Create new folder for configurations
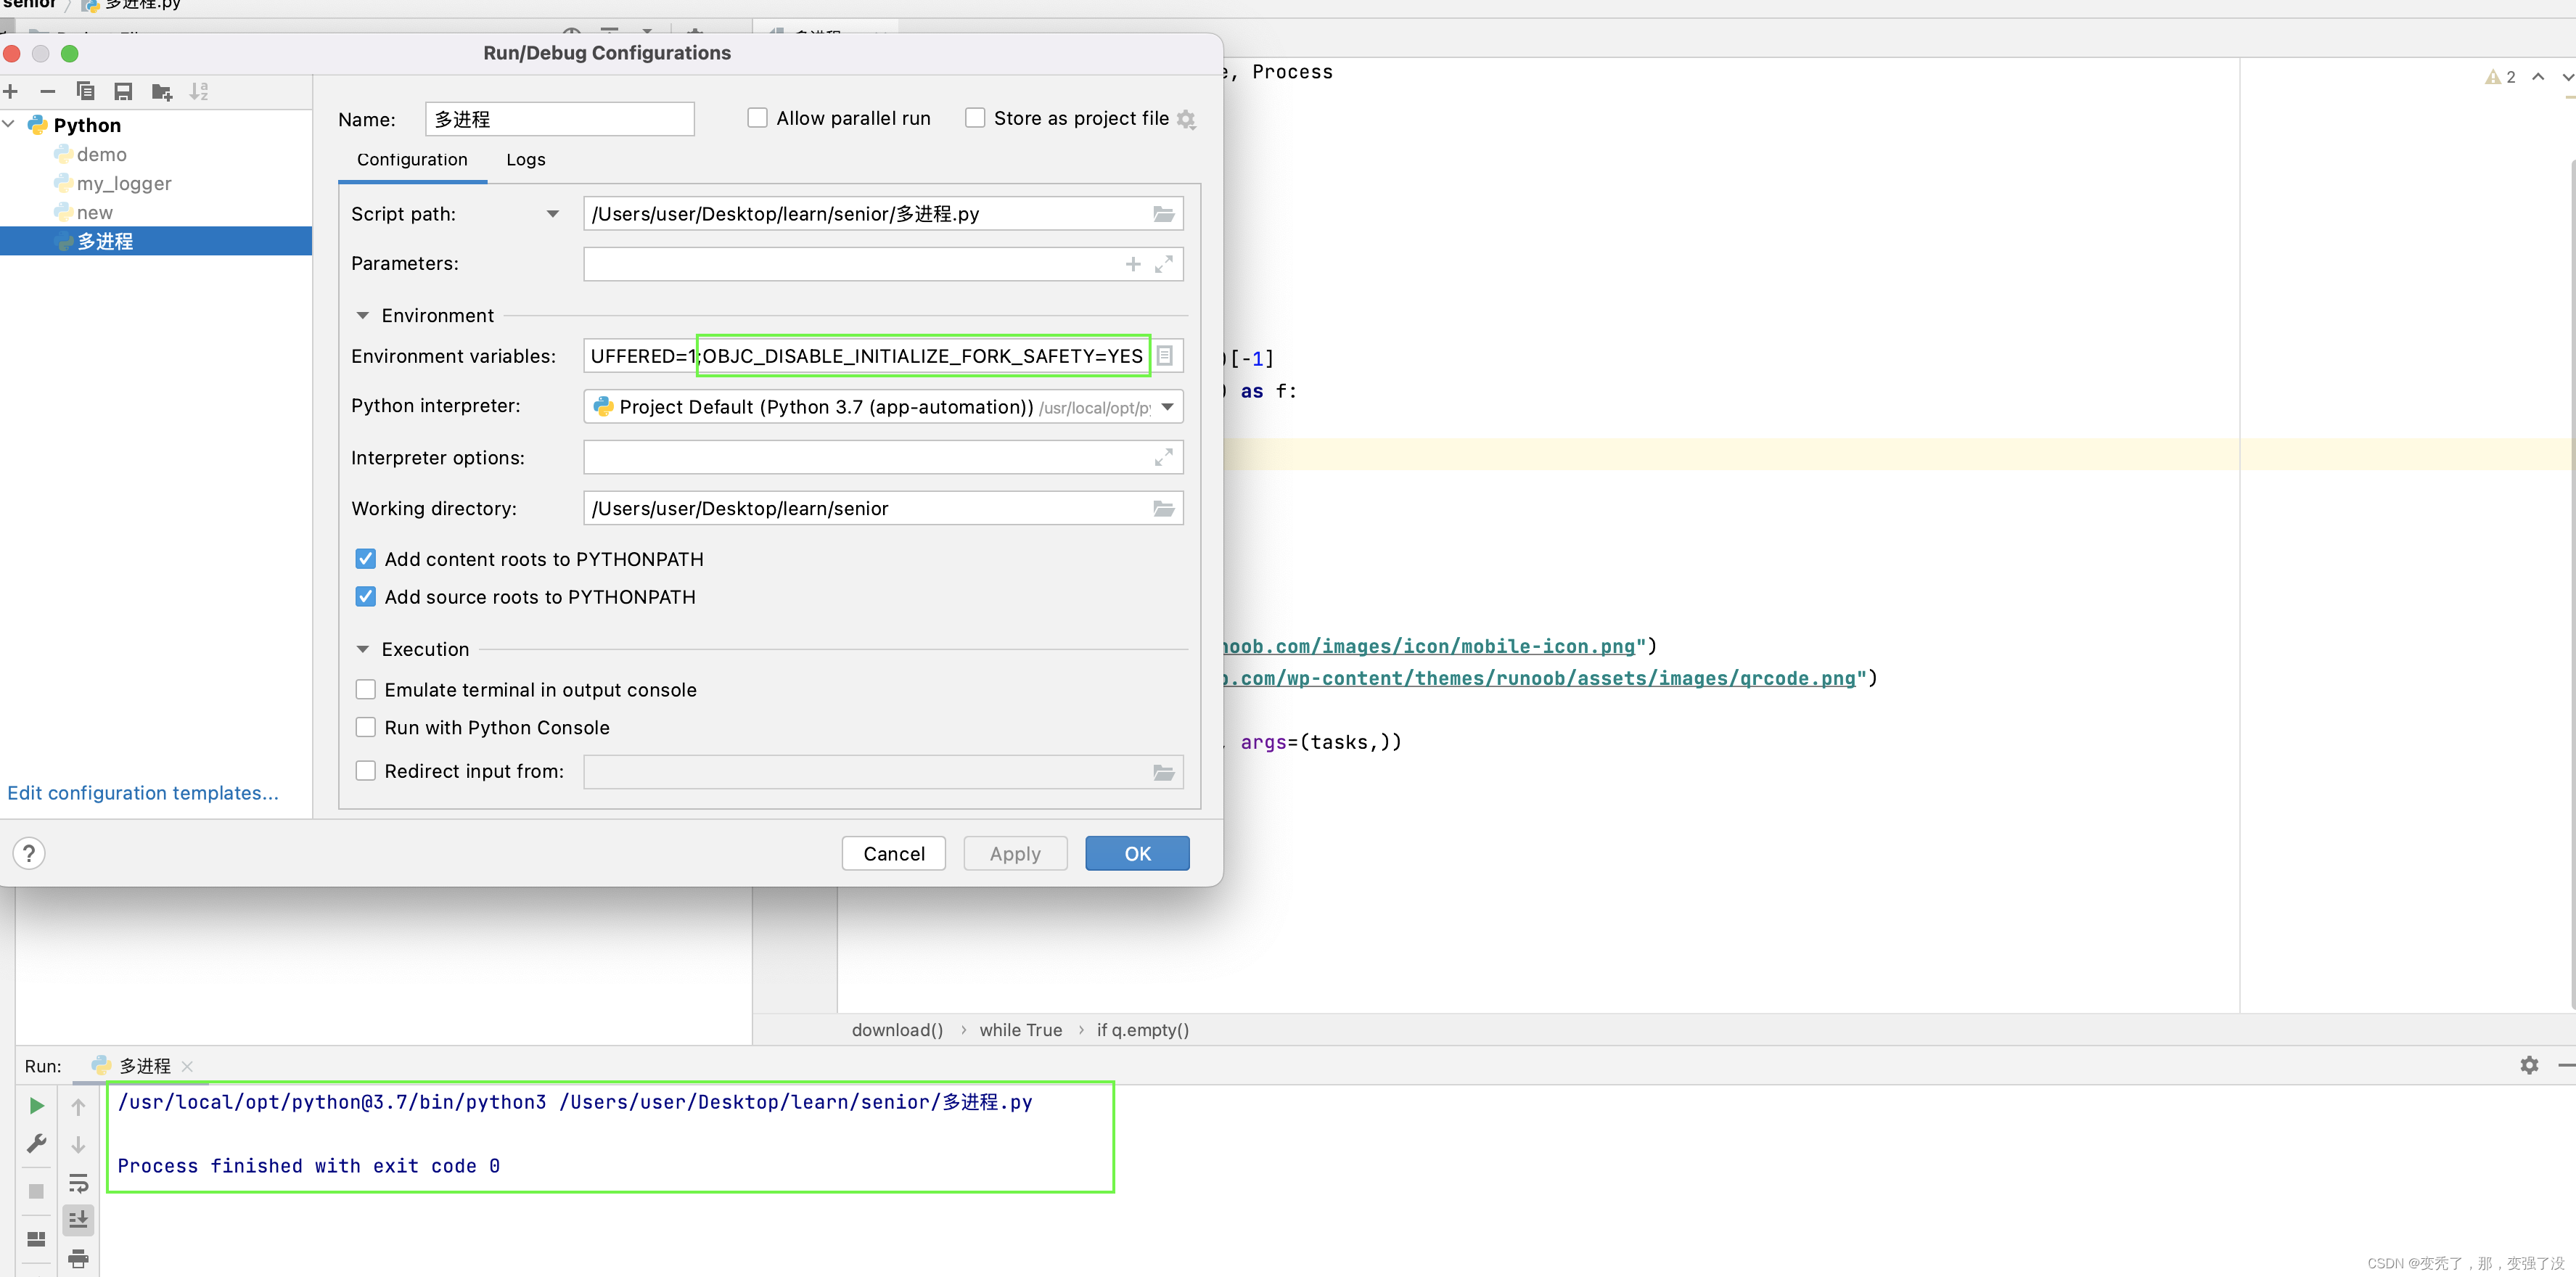Screen dimensions: 2576x1277 pyautogui.click(x=161, y=92)
